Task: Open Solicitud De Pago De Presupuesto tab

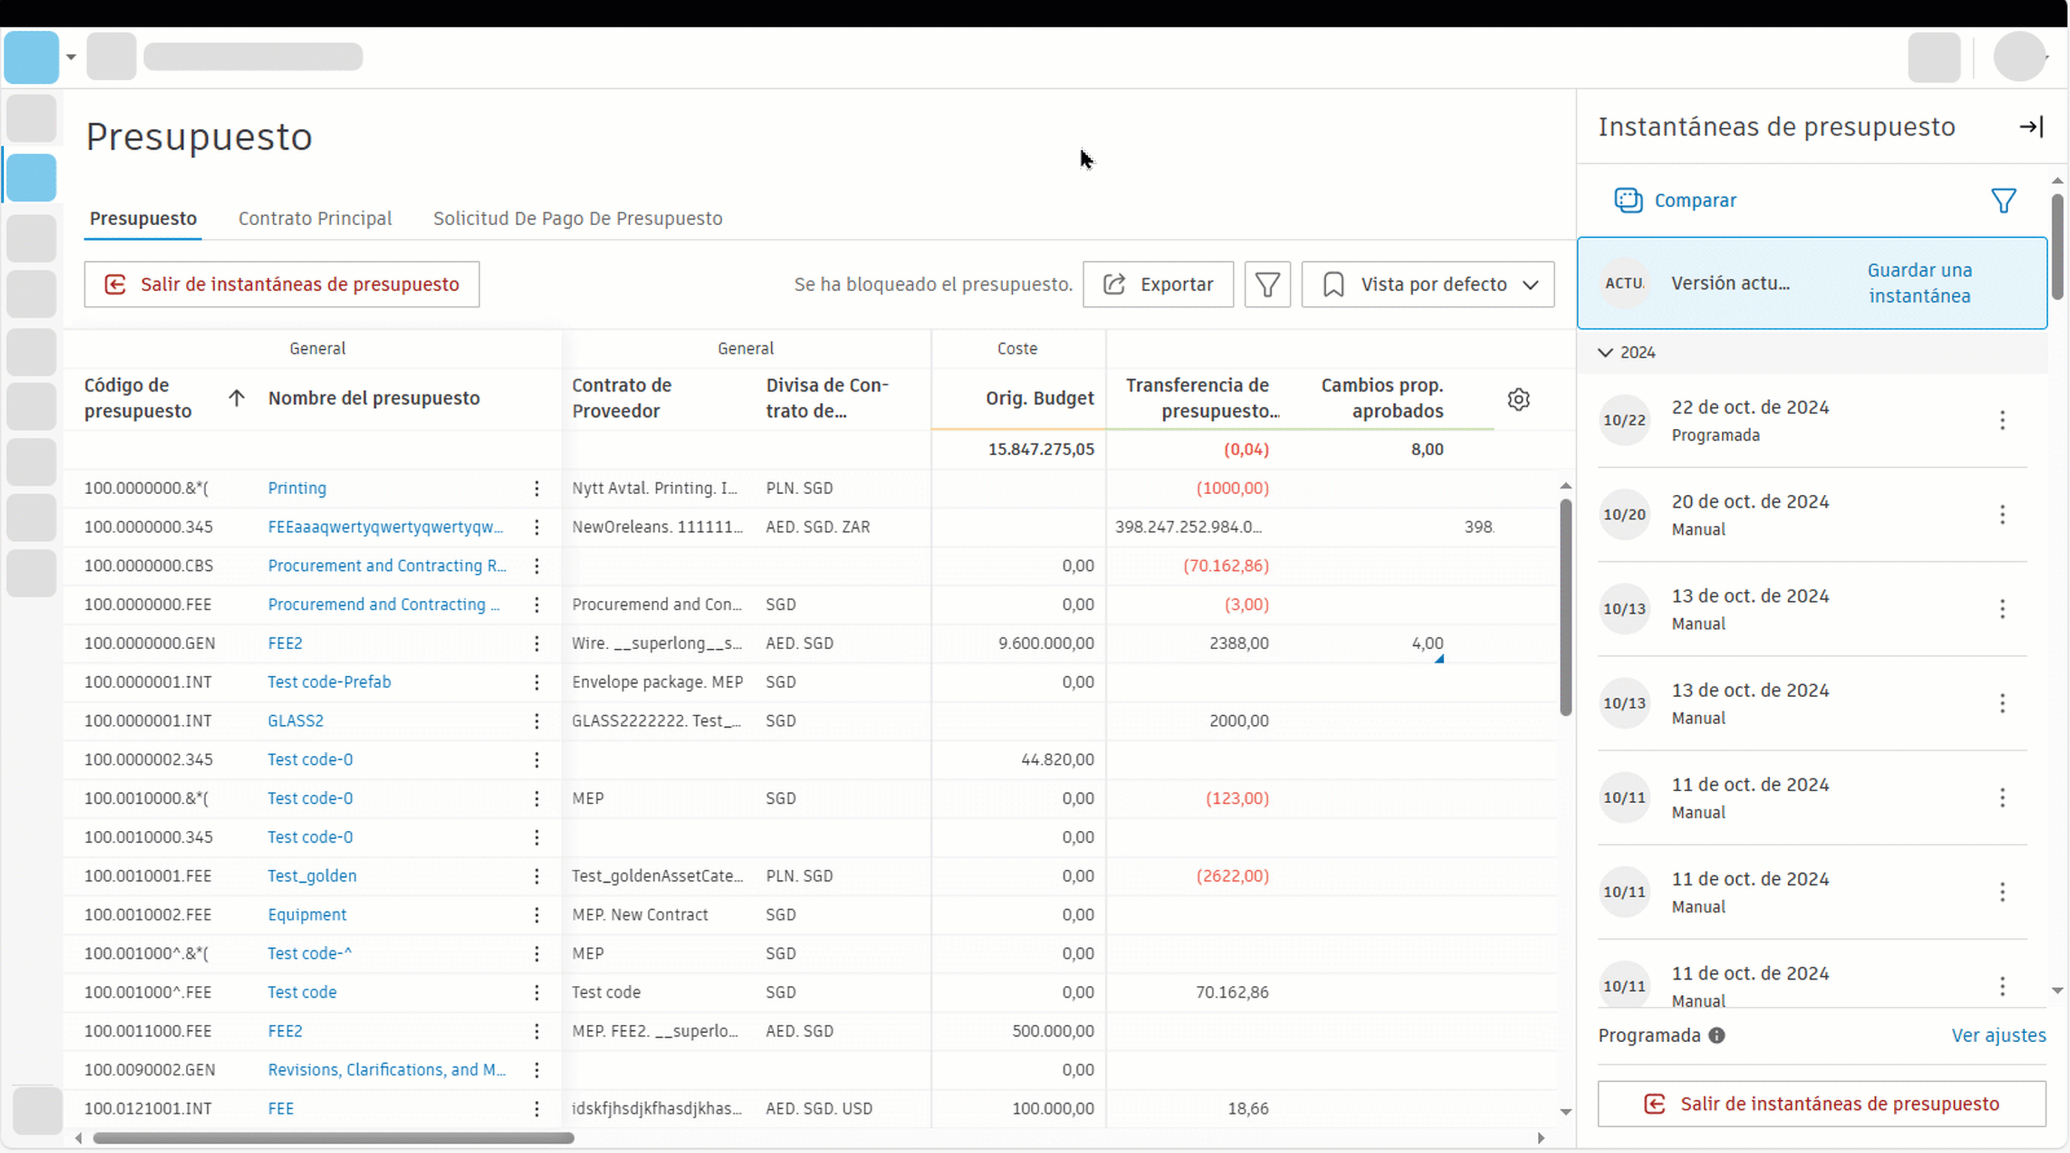Action: tap(577, 219)
